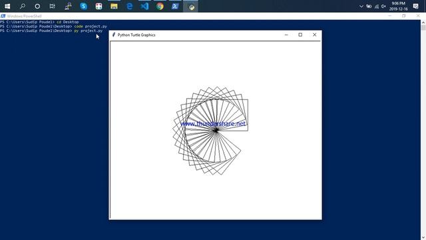Open File Explorer from the taskbar
This screenshot has height=240, width=426.
[114, 6]
